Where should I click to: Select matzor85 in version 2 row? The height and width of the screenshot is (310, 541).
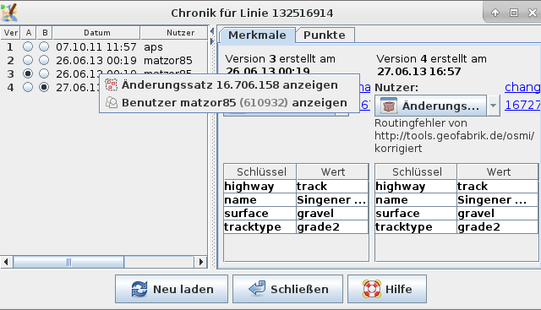[x=167, y=60]
